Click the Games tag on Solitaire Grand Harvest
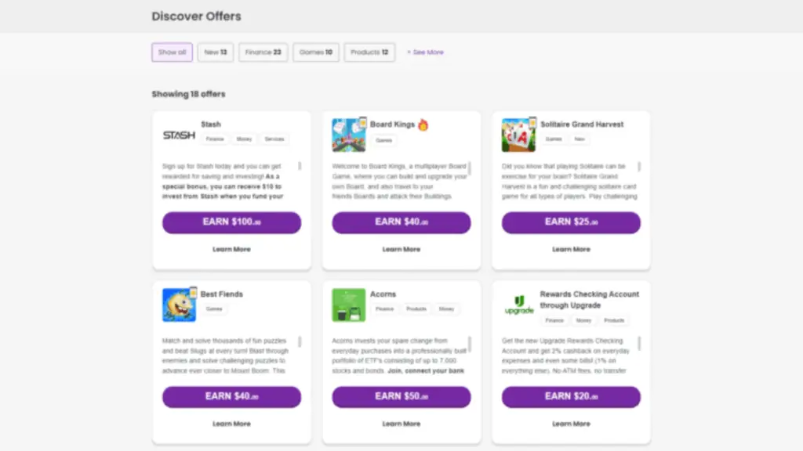 [554, 139]
